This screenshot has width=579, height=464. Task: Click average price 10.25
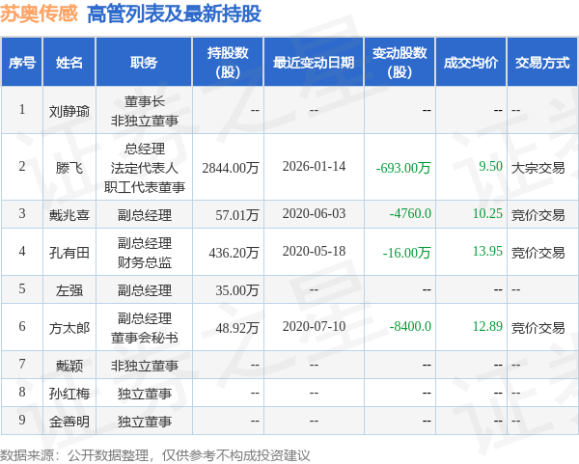[x=487, y=214]
